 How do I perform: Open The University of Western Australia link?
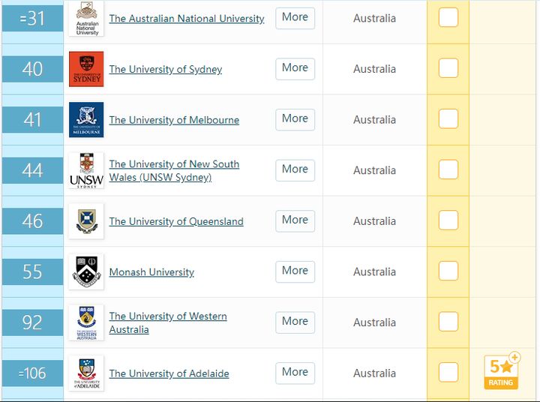[x=168, y=322]
